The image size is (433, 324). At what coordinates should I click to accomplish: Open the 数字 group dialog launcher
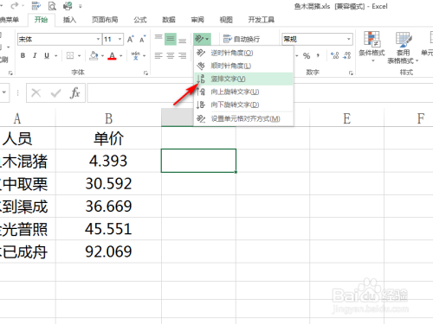click(x=351, y=73)
